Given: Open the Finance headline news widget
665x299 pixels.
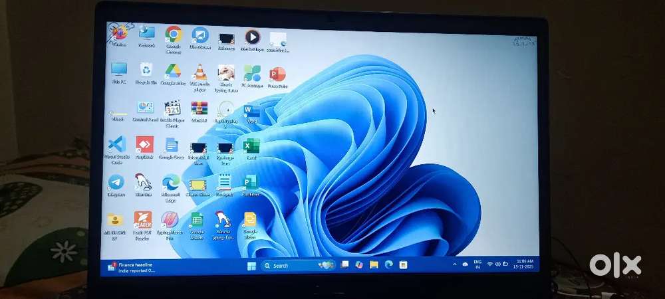Looking at the screenshot, I should coord(132,267).
